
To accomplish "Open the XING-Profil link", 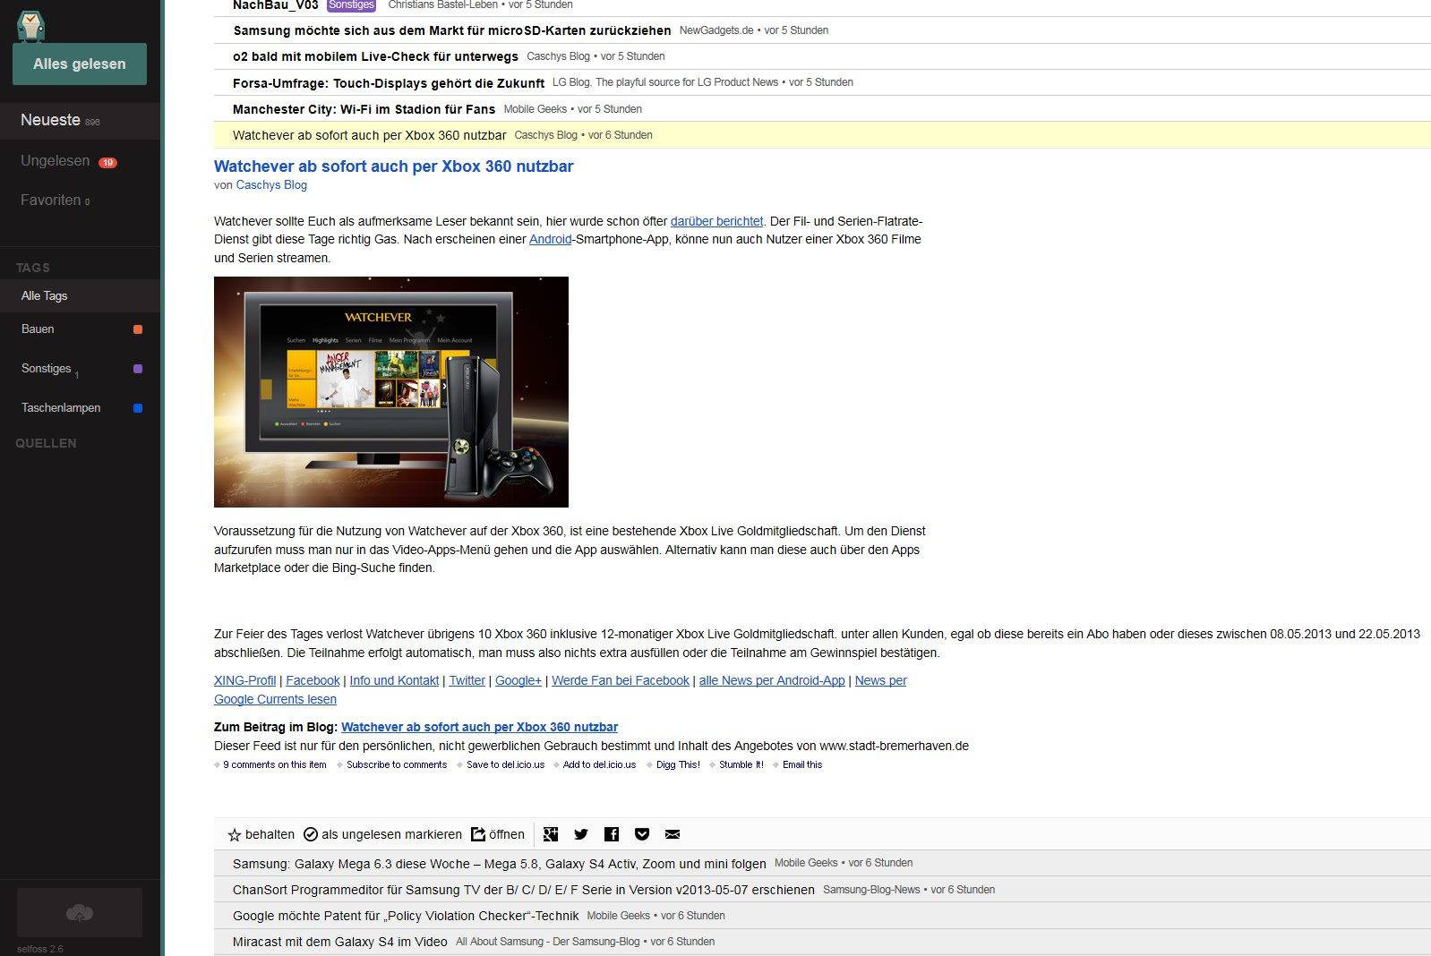I will point(244,680).
